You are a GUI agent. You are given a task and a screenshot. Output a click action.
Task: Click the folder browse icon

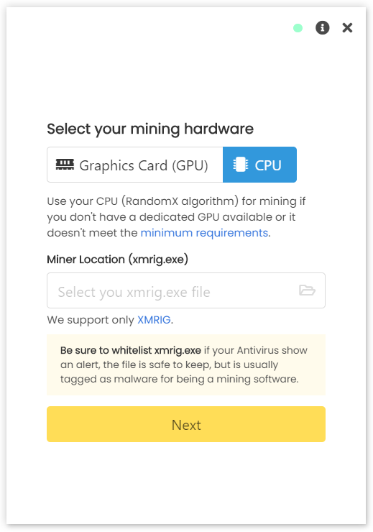[307, 290]
